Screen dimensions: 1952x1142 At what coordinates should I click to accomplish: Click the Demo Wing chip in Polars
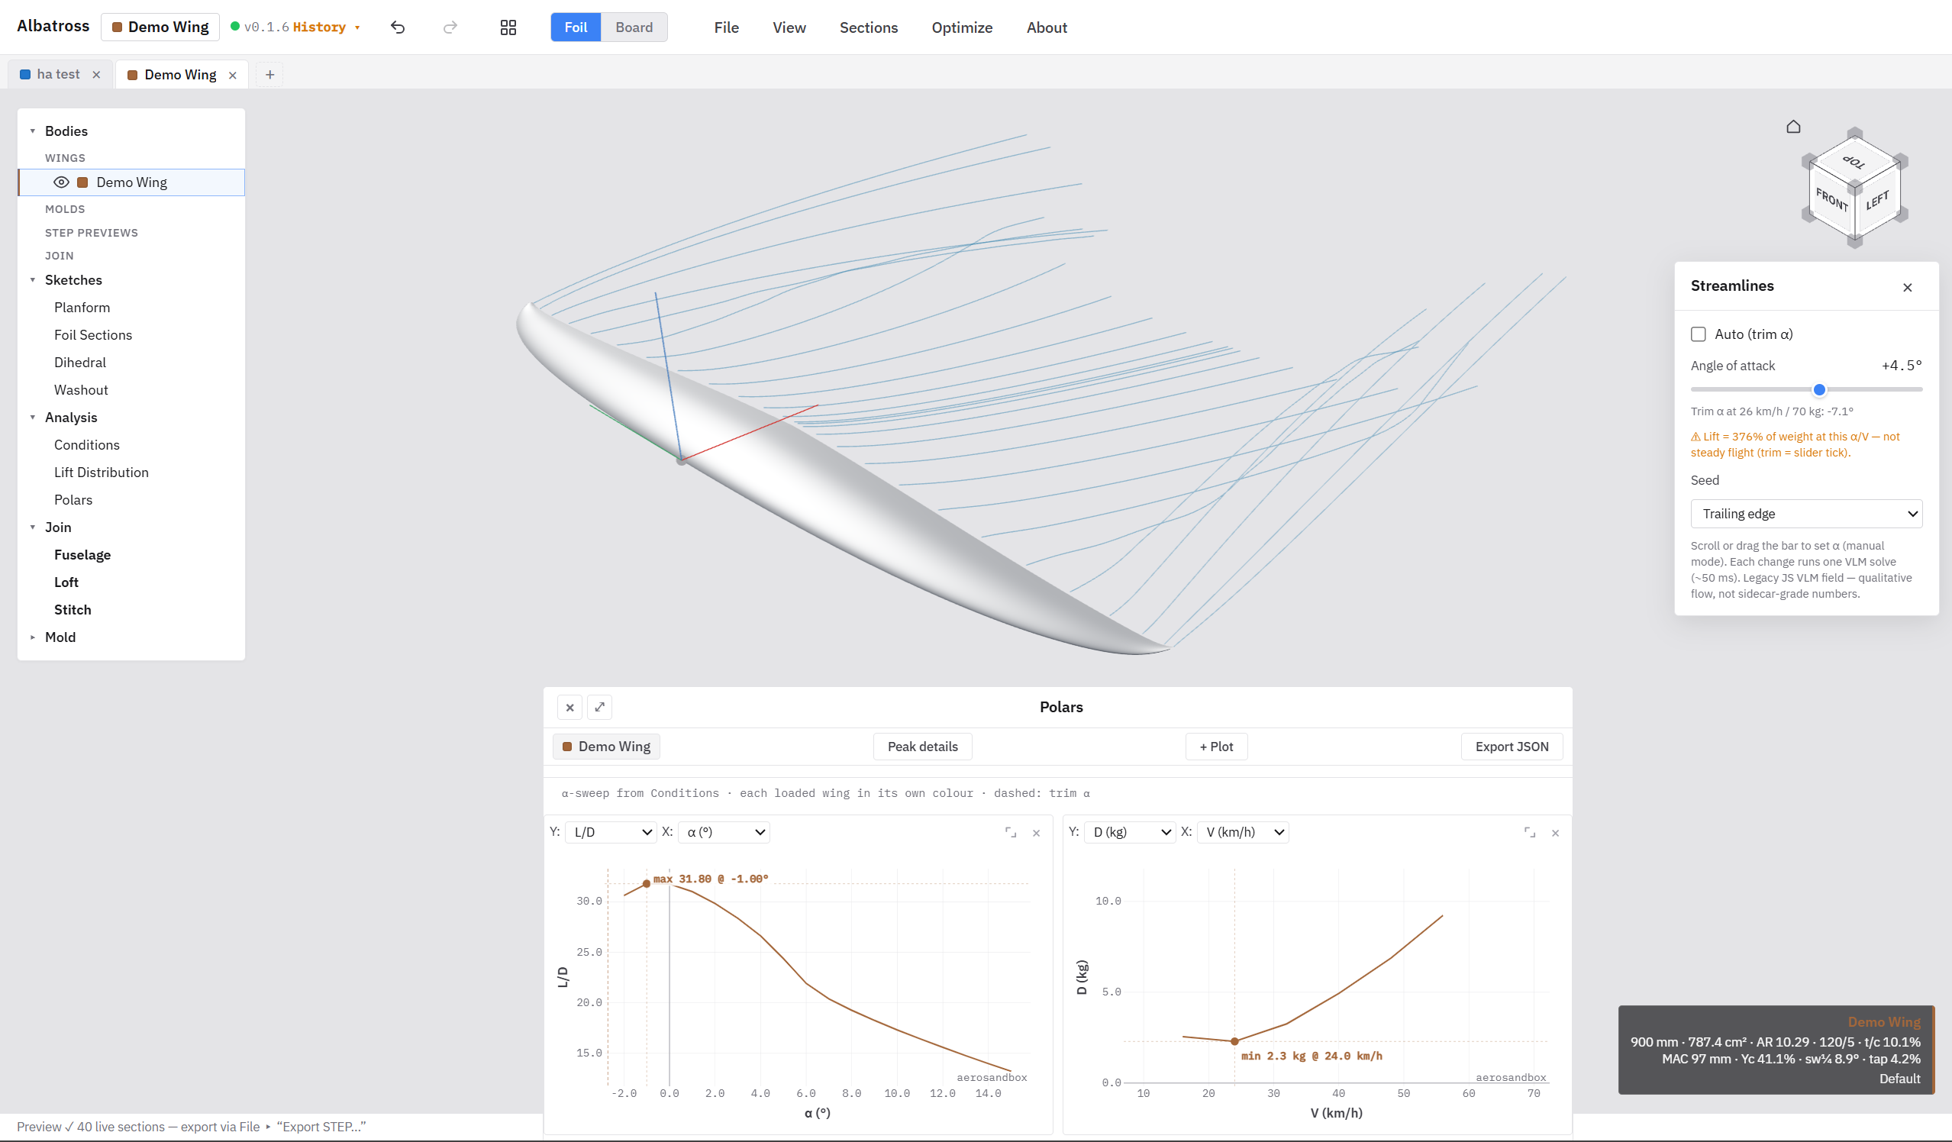(x=606, y=747)
